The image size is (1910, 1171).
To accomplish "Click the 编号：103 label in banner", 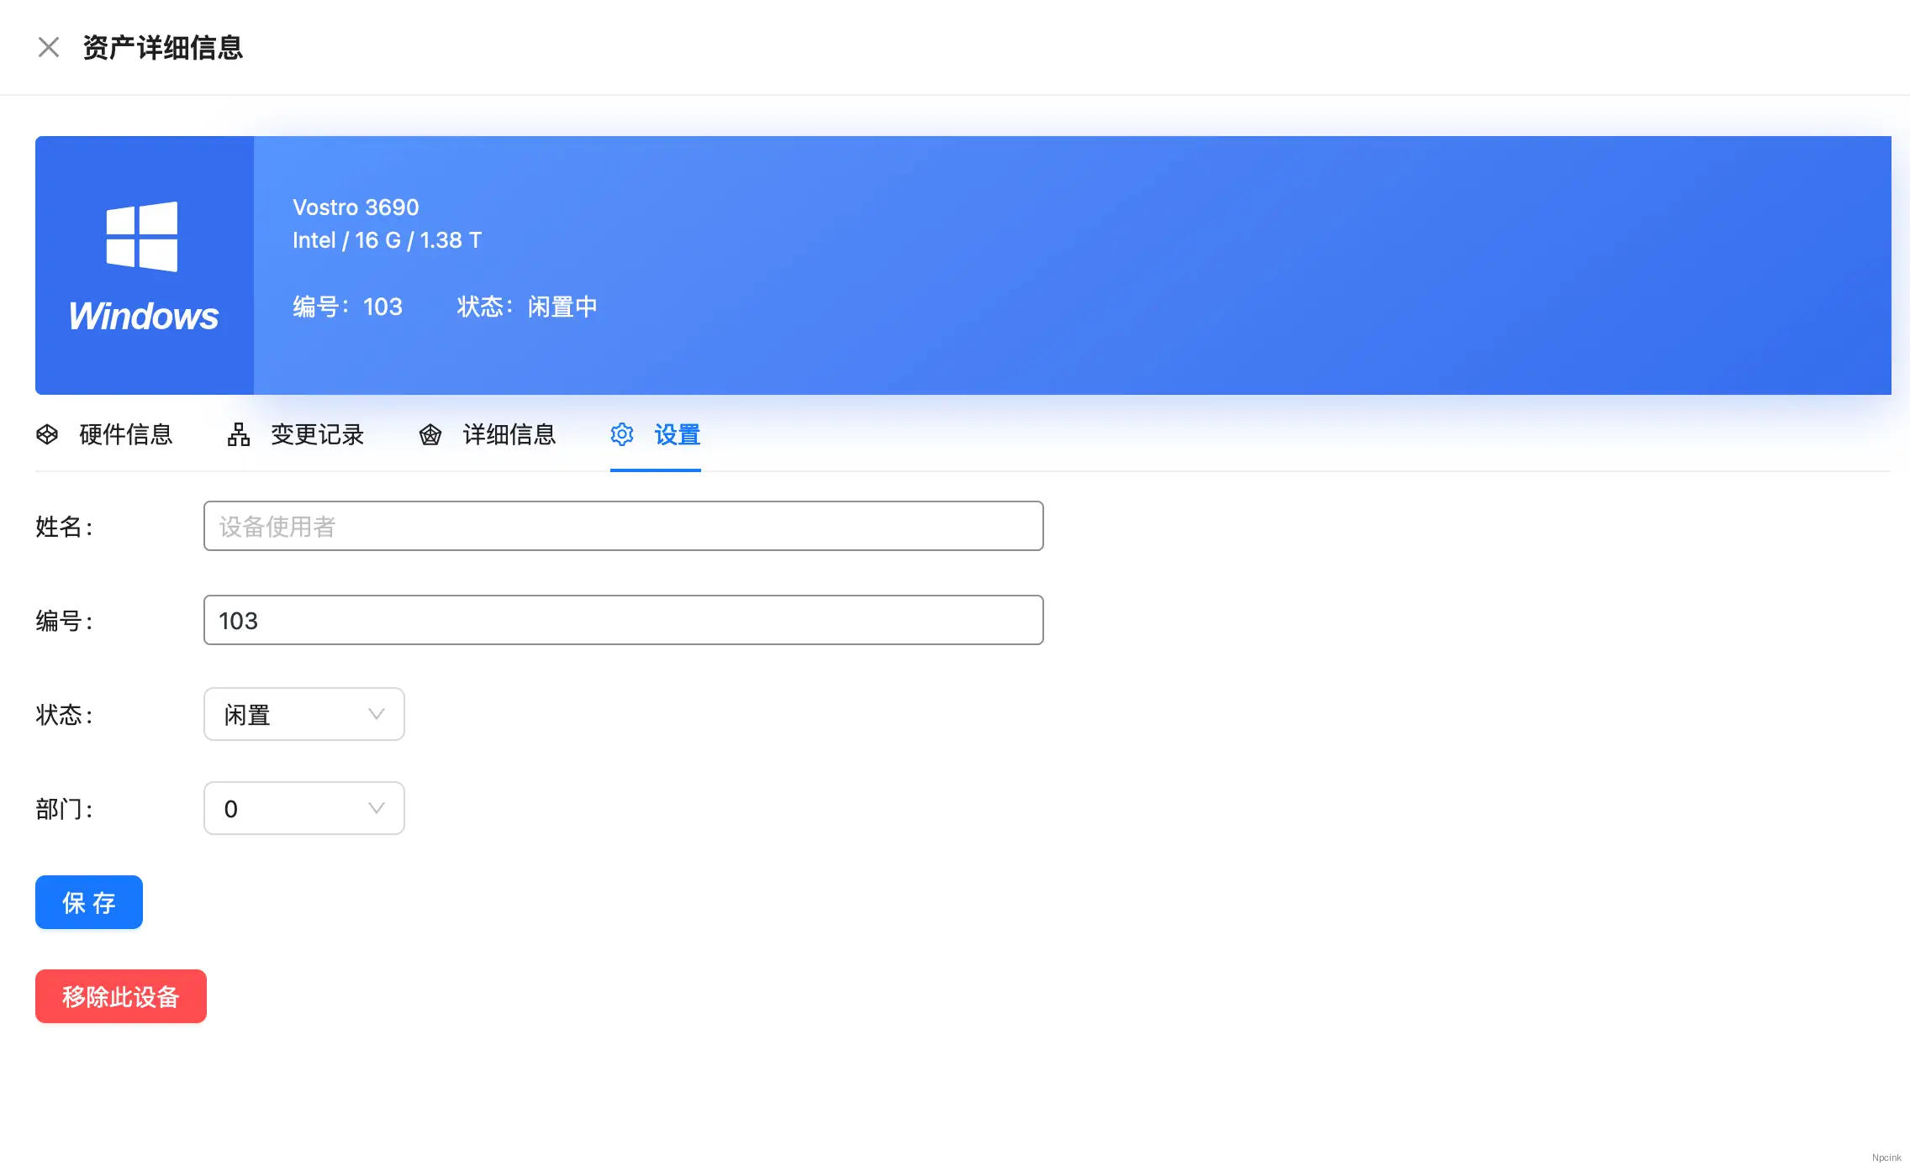I will coord(348,307).
